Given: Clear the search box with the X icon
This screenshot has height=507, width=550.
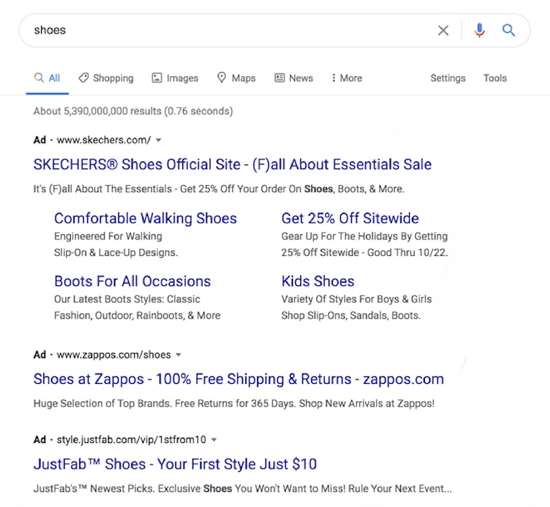Looking at the screenshot, I should coord(443,30).
